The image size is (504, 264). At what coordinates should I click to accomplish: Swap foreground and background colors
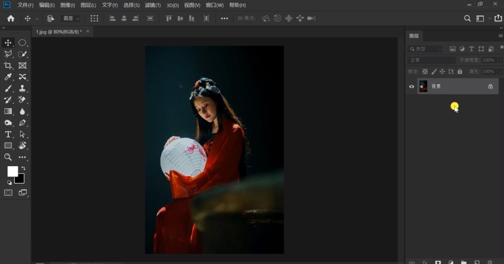click(23, 168)
